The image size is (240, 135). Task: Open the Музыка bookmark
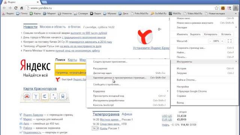pos(110,13)
